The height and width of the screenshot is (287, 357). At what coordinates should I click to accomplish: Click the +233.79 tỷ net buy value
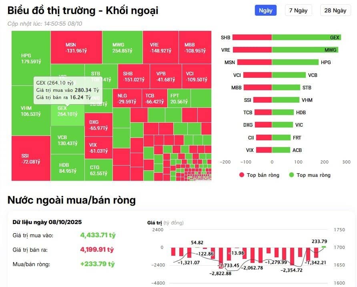point(98,265)
